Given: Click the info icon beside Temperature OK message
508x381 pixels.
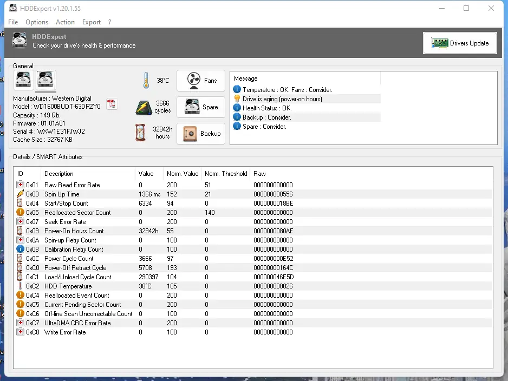Looking at the screenshot, I should pos(237,89).
